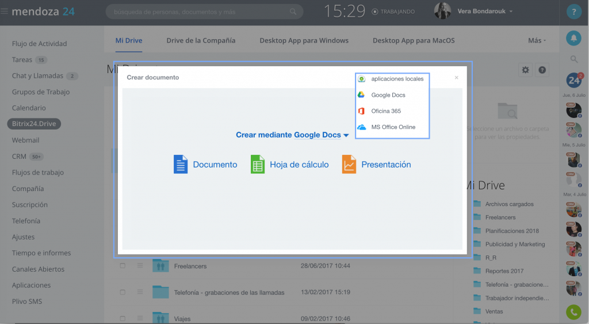Image resolution: width=589 pixels, height=324 pixels.
Task: Switch to Drive de la Compañía tab
Action: tap(201, 41)
